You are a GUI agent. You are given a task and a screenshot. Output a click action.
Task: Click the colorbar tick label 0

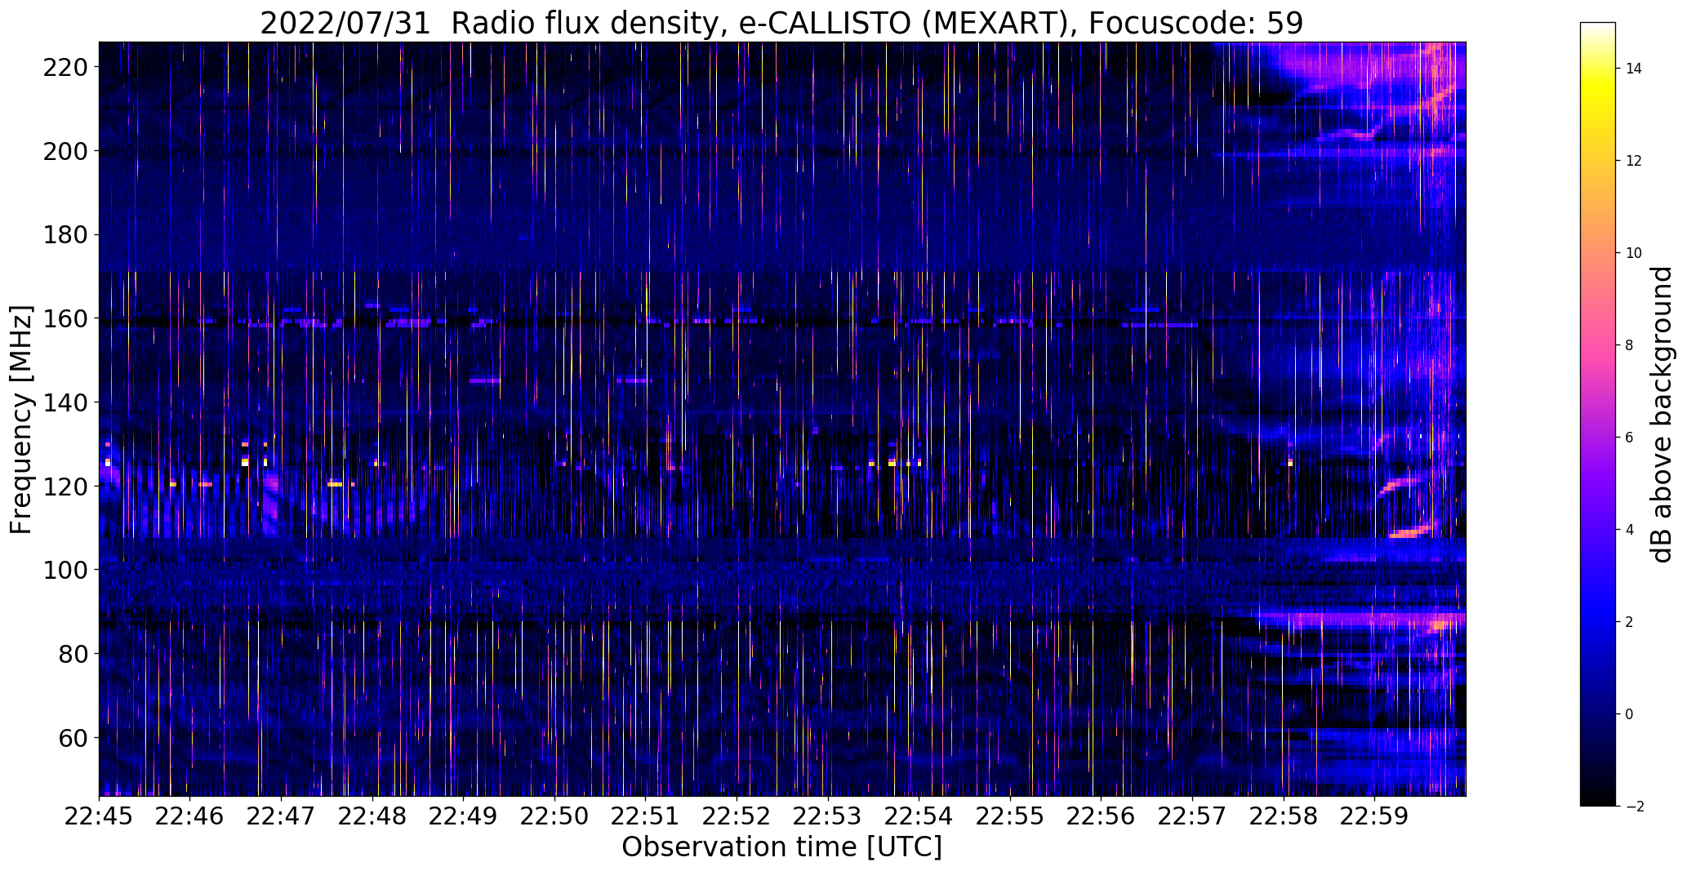tap(1630, 714)
